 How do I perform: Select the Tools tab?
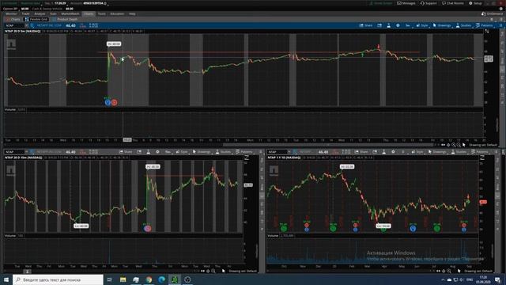click(x=102, y=14)
